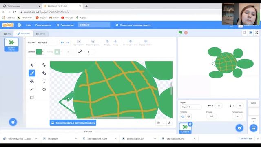Select the Fill bucket tool
Screen dimensions: 261x147
pos(32,81)
